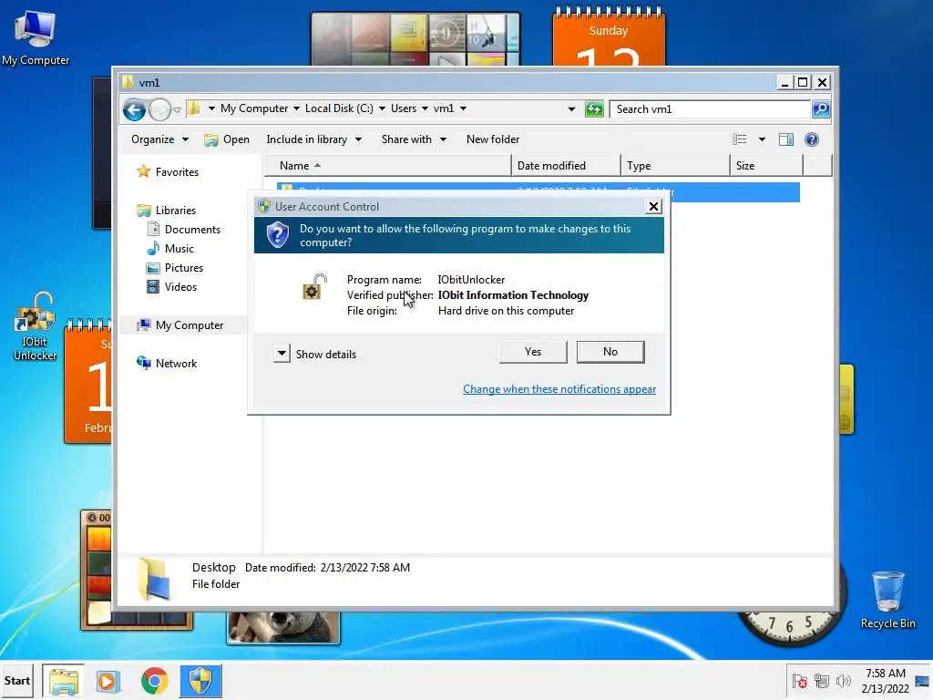Click the network tray icon
The image size is (933, 700).
822,680
